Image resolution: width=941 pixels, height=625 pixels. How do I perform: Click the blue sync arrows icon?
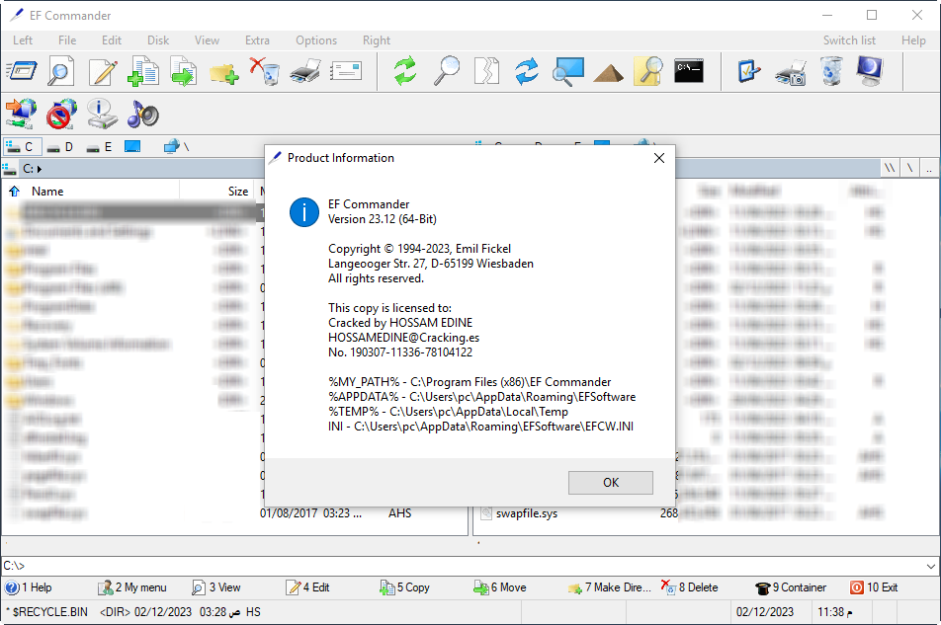click(x=527, y=71)
